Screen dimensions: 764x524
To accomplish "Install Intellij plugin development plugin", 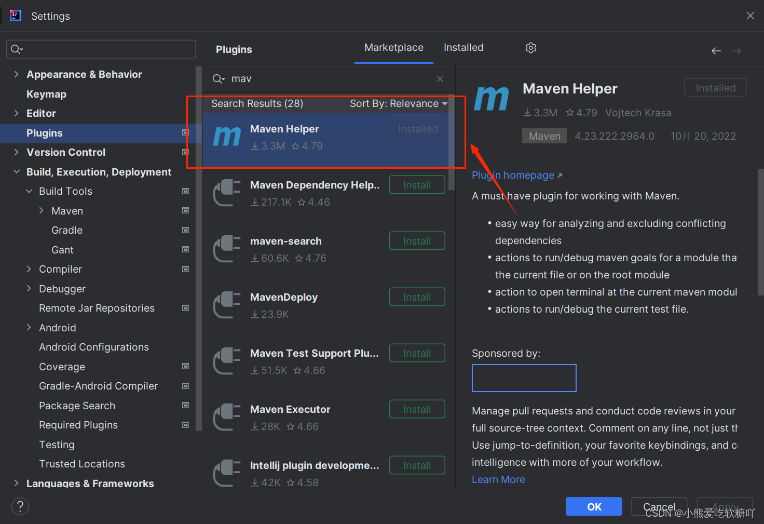I will (417, 465).
